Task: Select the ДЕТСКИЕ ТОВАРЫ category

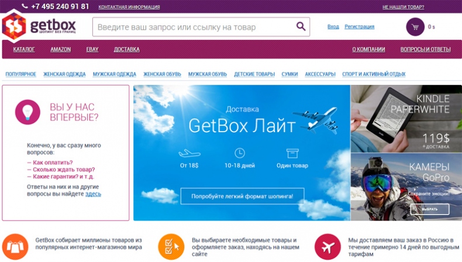Action: tap(254, 74)
